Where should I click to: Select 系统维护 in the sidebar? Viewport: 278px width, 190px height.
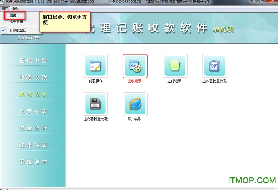(x=33, y=162)
